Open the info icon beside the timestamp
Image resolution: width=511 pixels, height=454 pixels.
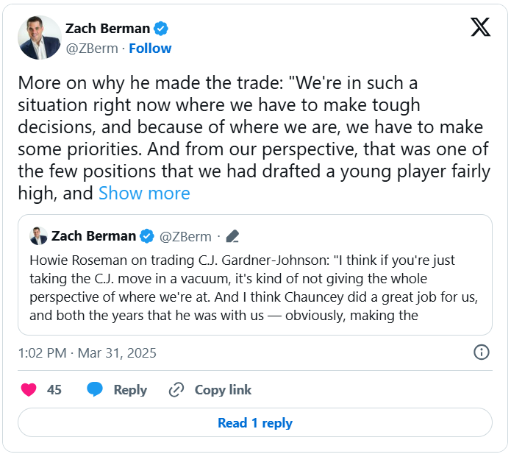point(482,352)
